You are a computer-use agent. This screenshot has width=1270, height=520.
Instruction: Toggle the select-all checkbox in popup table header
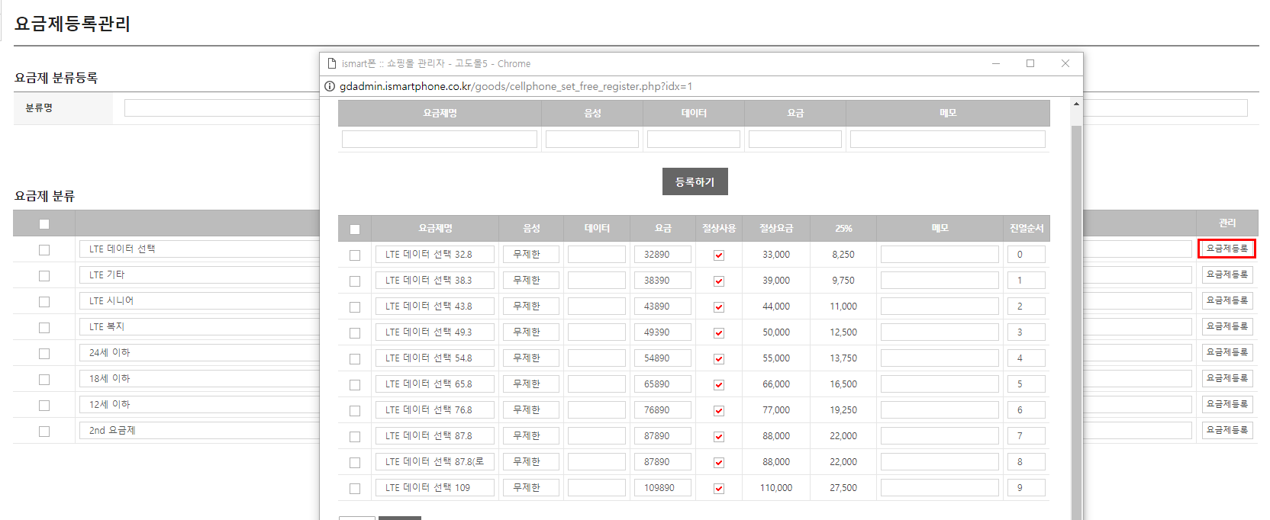point(355,230)
